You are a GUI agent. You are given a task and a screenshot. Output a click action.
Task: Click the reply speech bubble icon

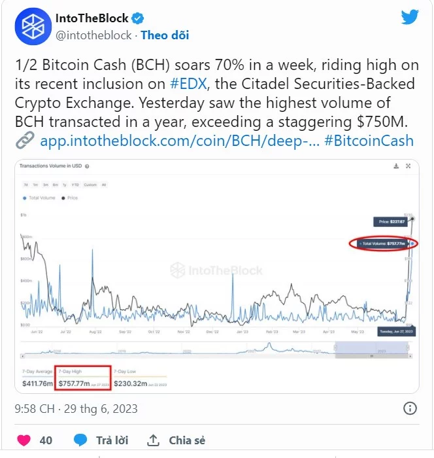pyautogui.click(x=80, y=440)
